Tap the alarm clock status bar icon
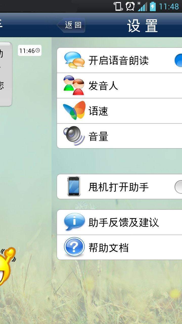The width and height of the screenshot is (182, 324). [x=130, y=6]
